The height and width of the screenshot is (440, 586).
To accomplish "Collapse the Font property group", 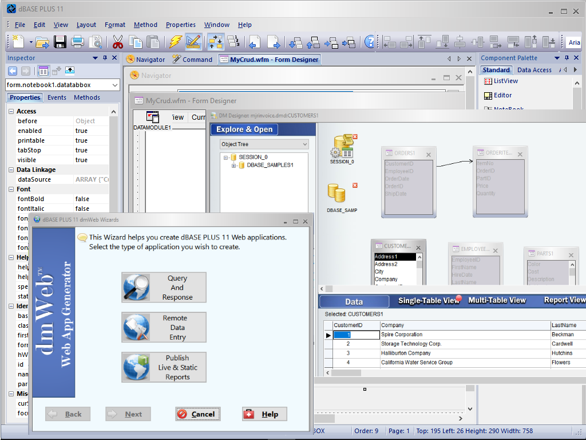I will pyautogui.click(x=11, y=189).
